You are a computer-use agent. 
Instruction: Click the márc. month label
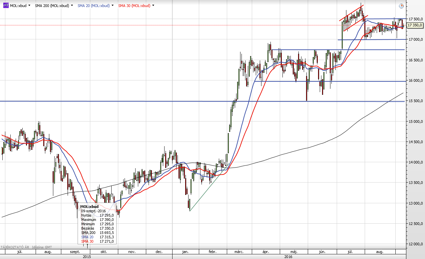(238, 252)
